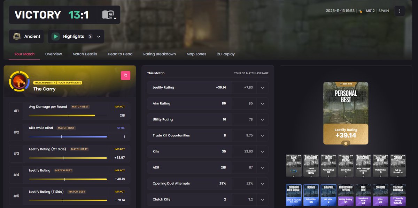Click the game icon beside MR12
418x208 pixels.
point(360,11)
